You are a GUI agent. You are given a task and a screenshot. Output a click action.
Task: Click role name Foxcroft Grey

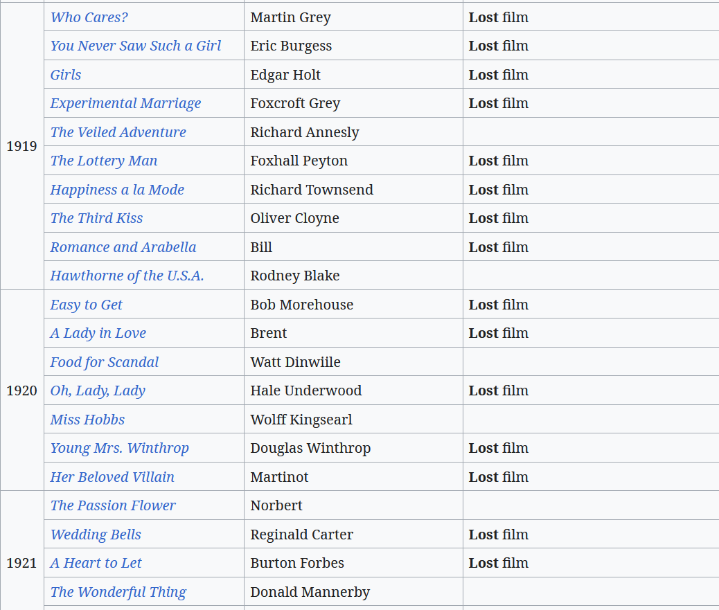[x=295, y=104]
